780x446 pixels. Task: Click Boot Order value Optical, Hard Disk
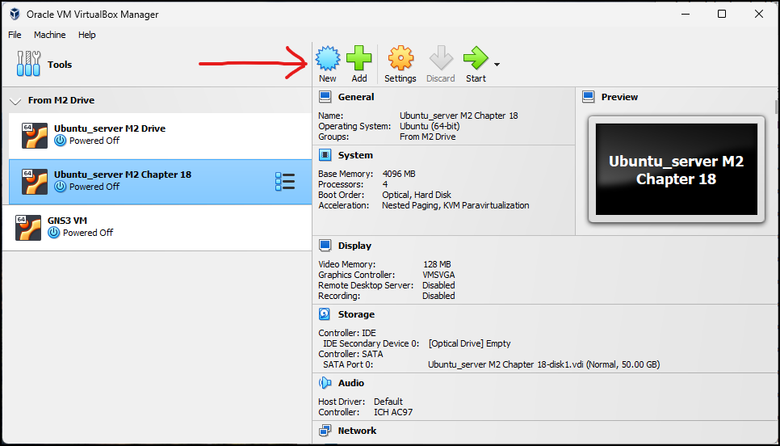click(417, 196)
